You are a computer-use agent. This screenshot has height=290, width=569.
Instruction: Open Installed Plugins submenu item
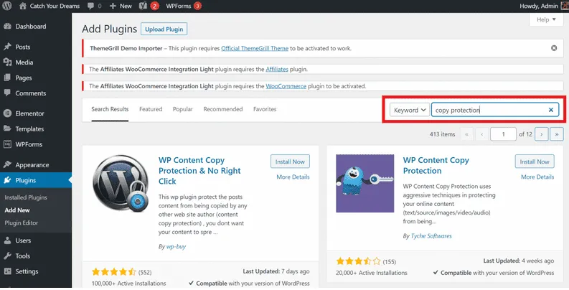click(26, 197)
